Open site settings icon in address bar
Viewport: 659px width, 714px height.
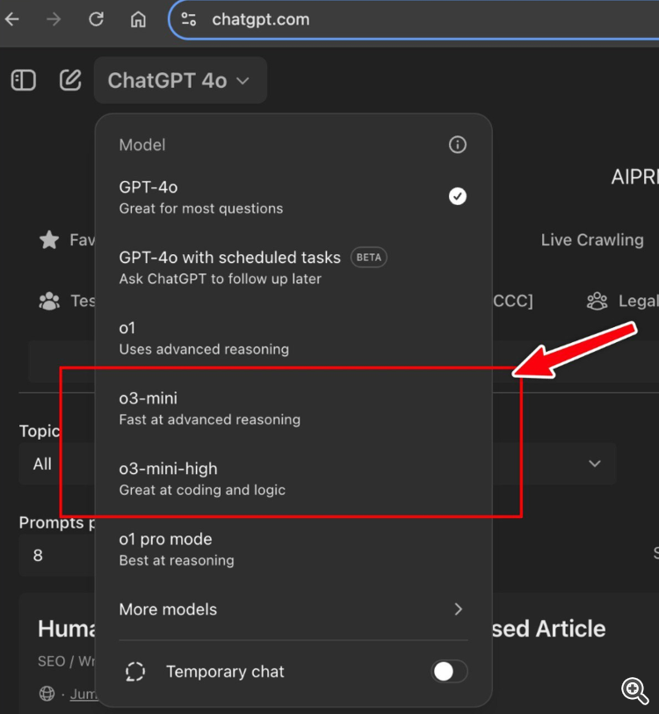(x=188, y=19)
